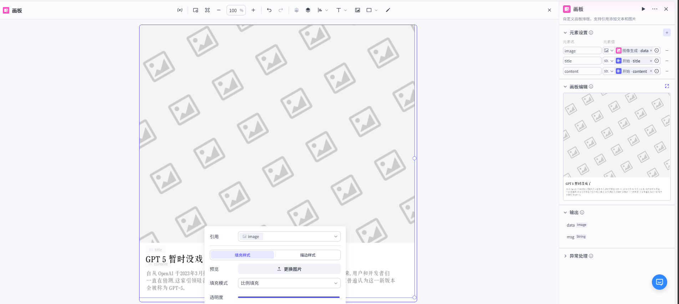Change str type dropdown for content element
The height and width of the screenshot is (304, 679).
point(609,71)
